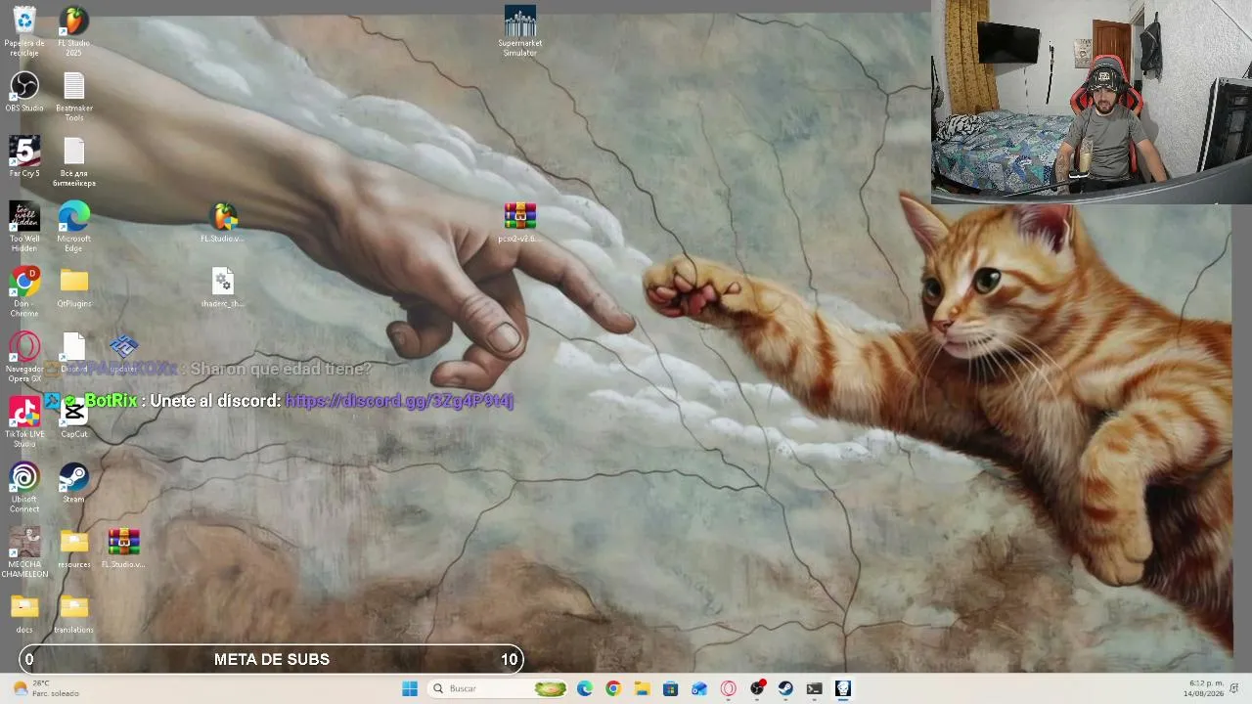Open the MECCHA CHAMELEON desktop shortcut
The image size is (1252, 704).
(x=24, y=552)
